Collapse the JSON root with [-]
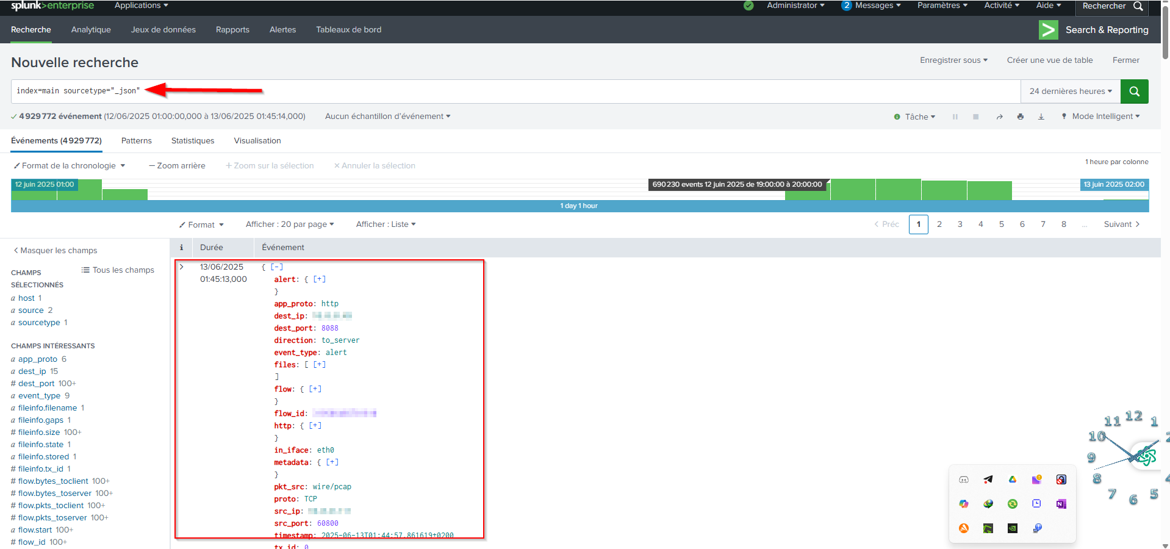The height and width of the screenshot is (549, 1170). pos(277,267)
